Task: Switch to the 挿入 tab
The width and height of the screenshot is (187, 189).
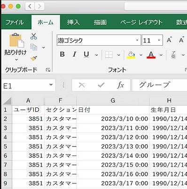Action: pos(73,22)
